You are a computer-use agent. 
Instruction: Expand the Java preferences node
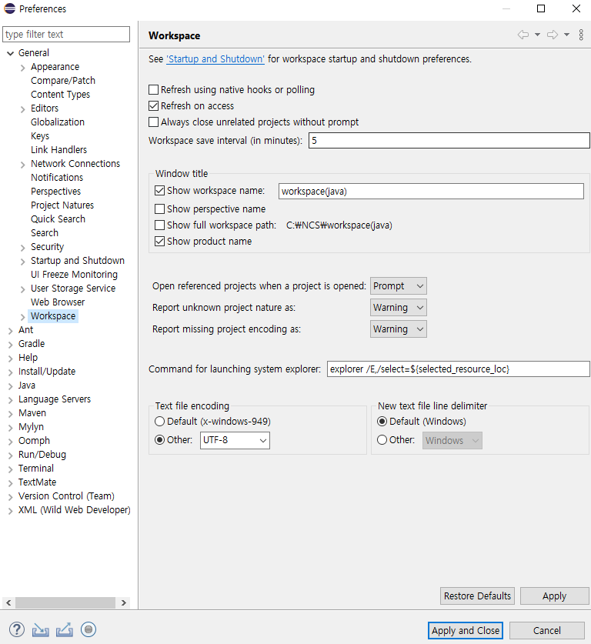coord(11,386)
